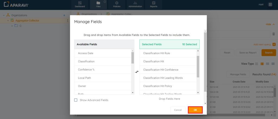Enable the Show Advanced Fields checkbox

76,100
